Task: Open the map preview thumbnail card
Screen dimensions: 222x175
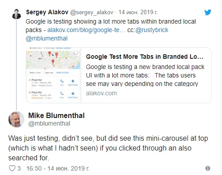Action: [x=53, y=75]
